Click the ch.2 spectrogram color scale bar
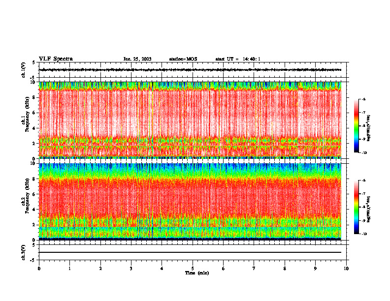The height and width of the screenshot is (301, 390). tap(356, 207)
